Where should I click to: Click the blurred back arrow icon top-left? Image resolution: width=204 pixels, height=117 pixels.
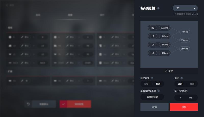[7, 5]
